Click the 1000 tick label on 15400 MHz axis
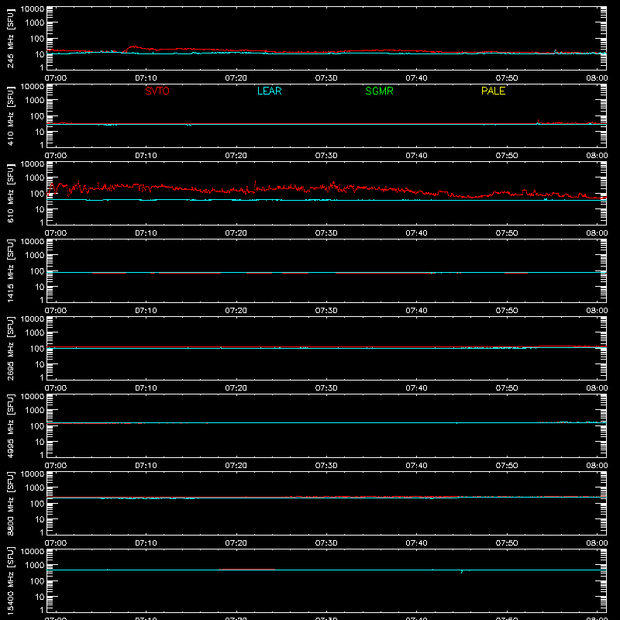The height and width of the screenshot is (620, 620). (35, 566)
